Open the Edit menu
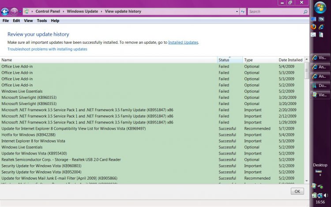Viewport: 331px width, 207px height. coord(16,21)
